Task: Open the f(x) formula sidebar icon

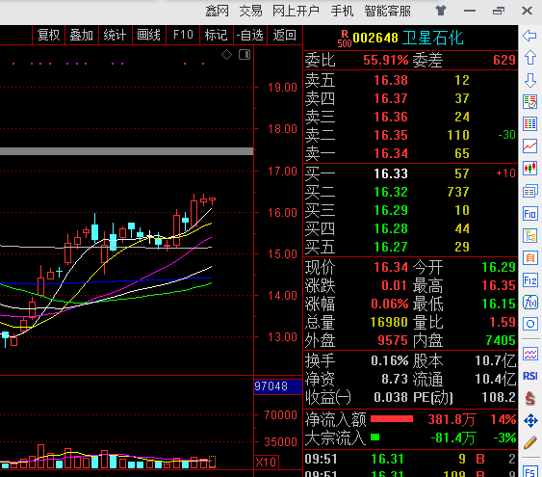Action: point(529,302)
